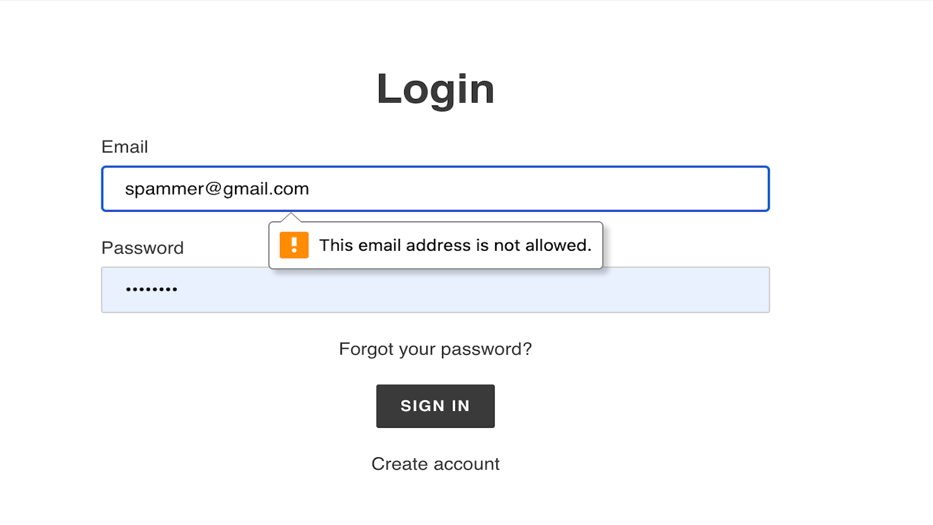Click the masked password dots
Screen dimensions: 933x525
[x=152, y=289]
